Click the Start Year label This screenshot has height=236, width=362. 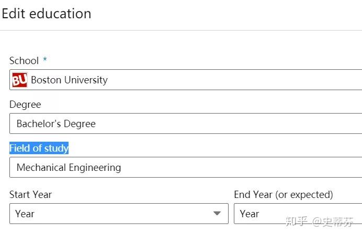[30, 195]
